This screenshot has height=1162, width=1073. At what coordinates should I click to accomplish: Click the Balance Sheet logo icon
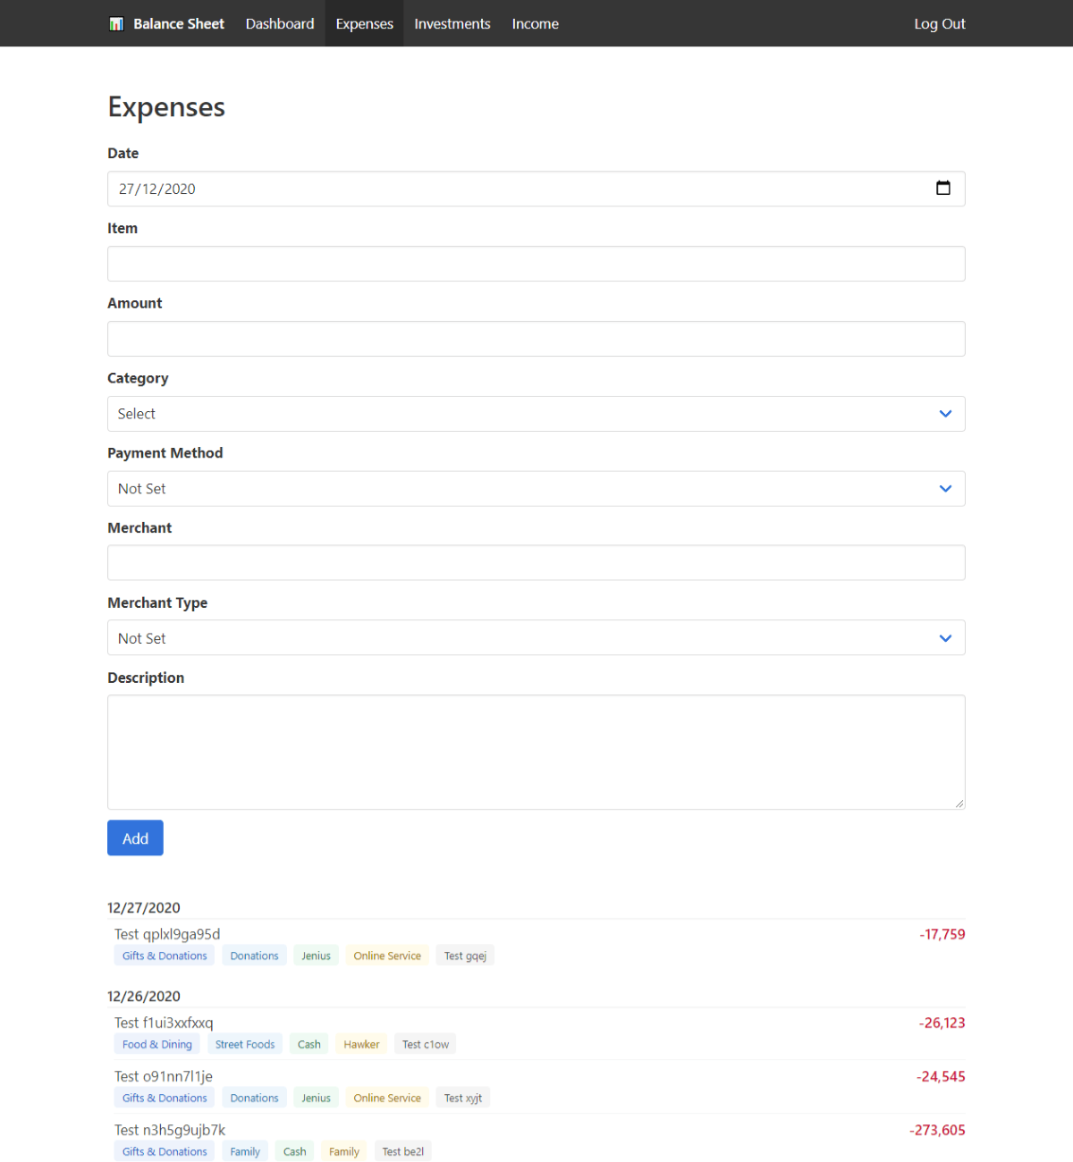click(x=116, y=24)
